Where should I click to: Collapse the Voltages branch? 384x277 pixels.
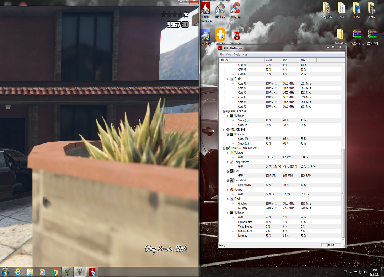pos(228,153)
